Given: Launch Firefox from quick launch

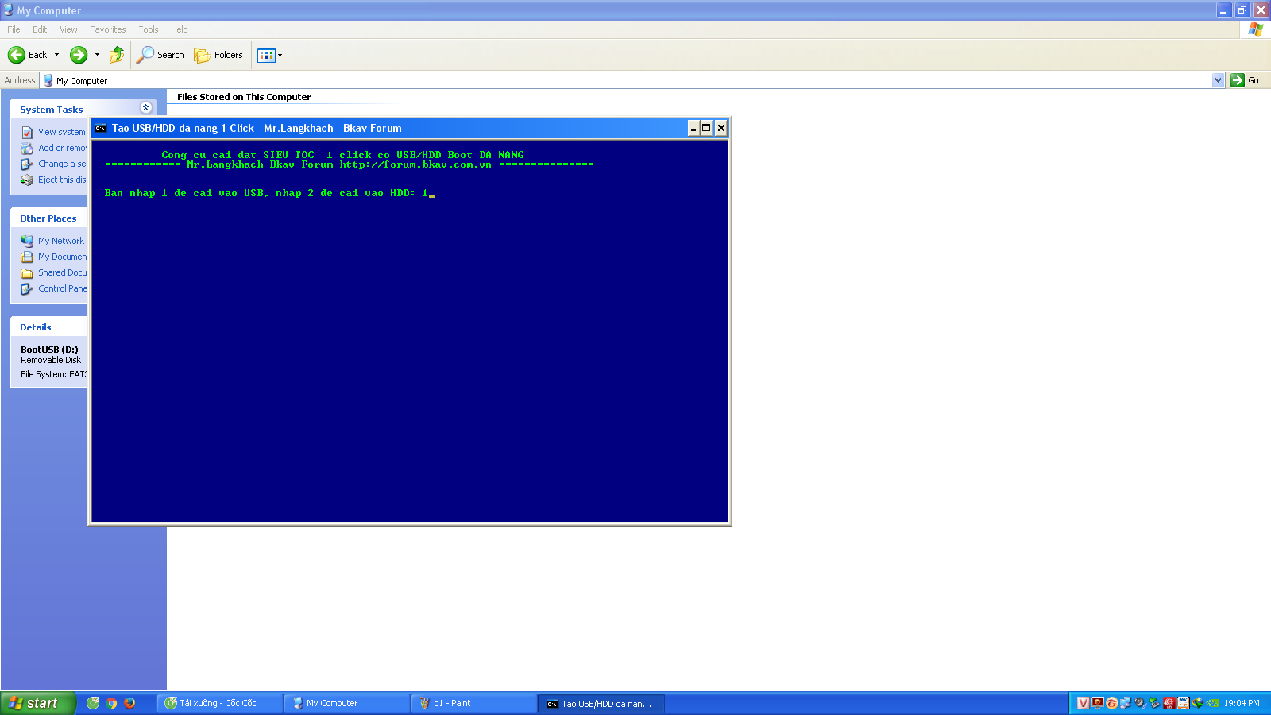Looking at the screenshot, I should (129, 703).
